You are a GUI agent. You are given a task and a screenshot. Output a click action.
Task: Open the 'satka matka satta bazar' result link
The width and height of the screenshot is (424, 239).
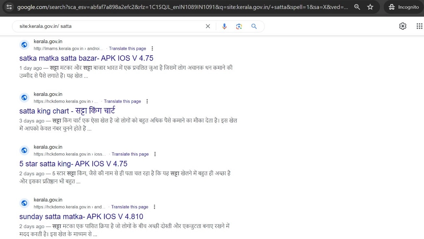tap(86, 58)
